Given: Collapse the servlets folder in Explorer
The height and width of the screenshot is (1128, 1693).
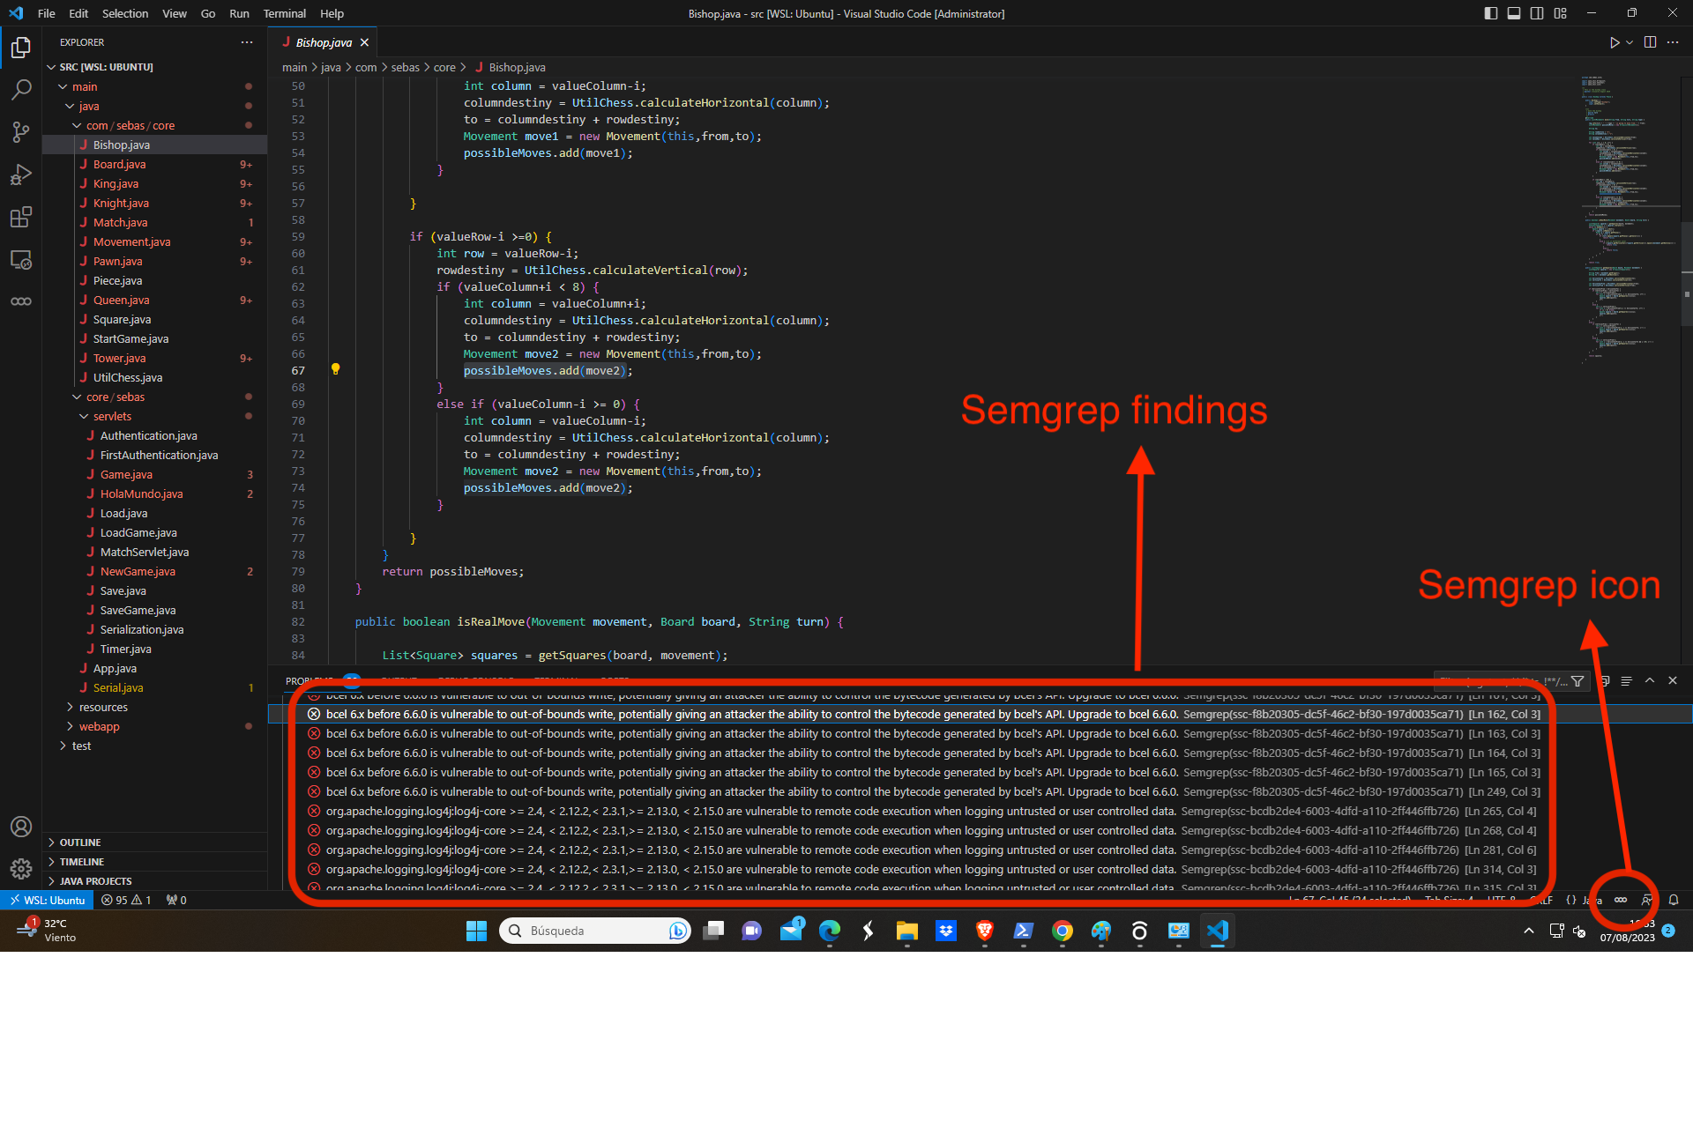Looking at the screenshot, I should pyautogui.click(x=111, y=416).
